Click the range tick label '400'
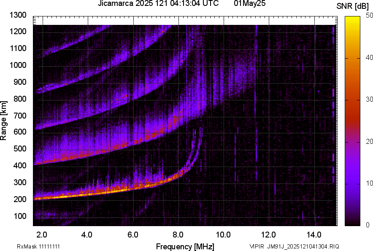Screen dimensions: 373x251 [20, 165]
